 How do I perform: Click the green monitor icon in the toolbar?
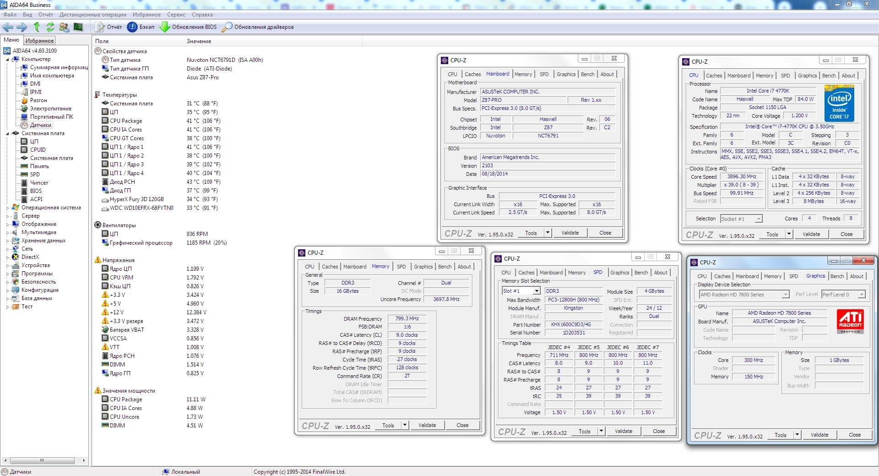[x=78, y=27]
